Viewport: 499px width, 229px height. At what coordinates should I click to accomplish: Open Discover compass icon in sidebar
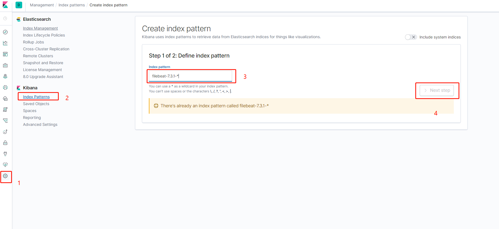coord(5,32)
